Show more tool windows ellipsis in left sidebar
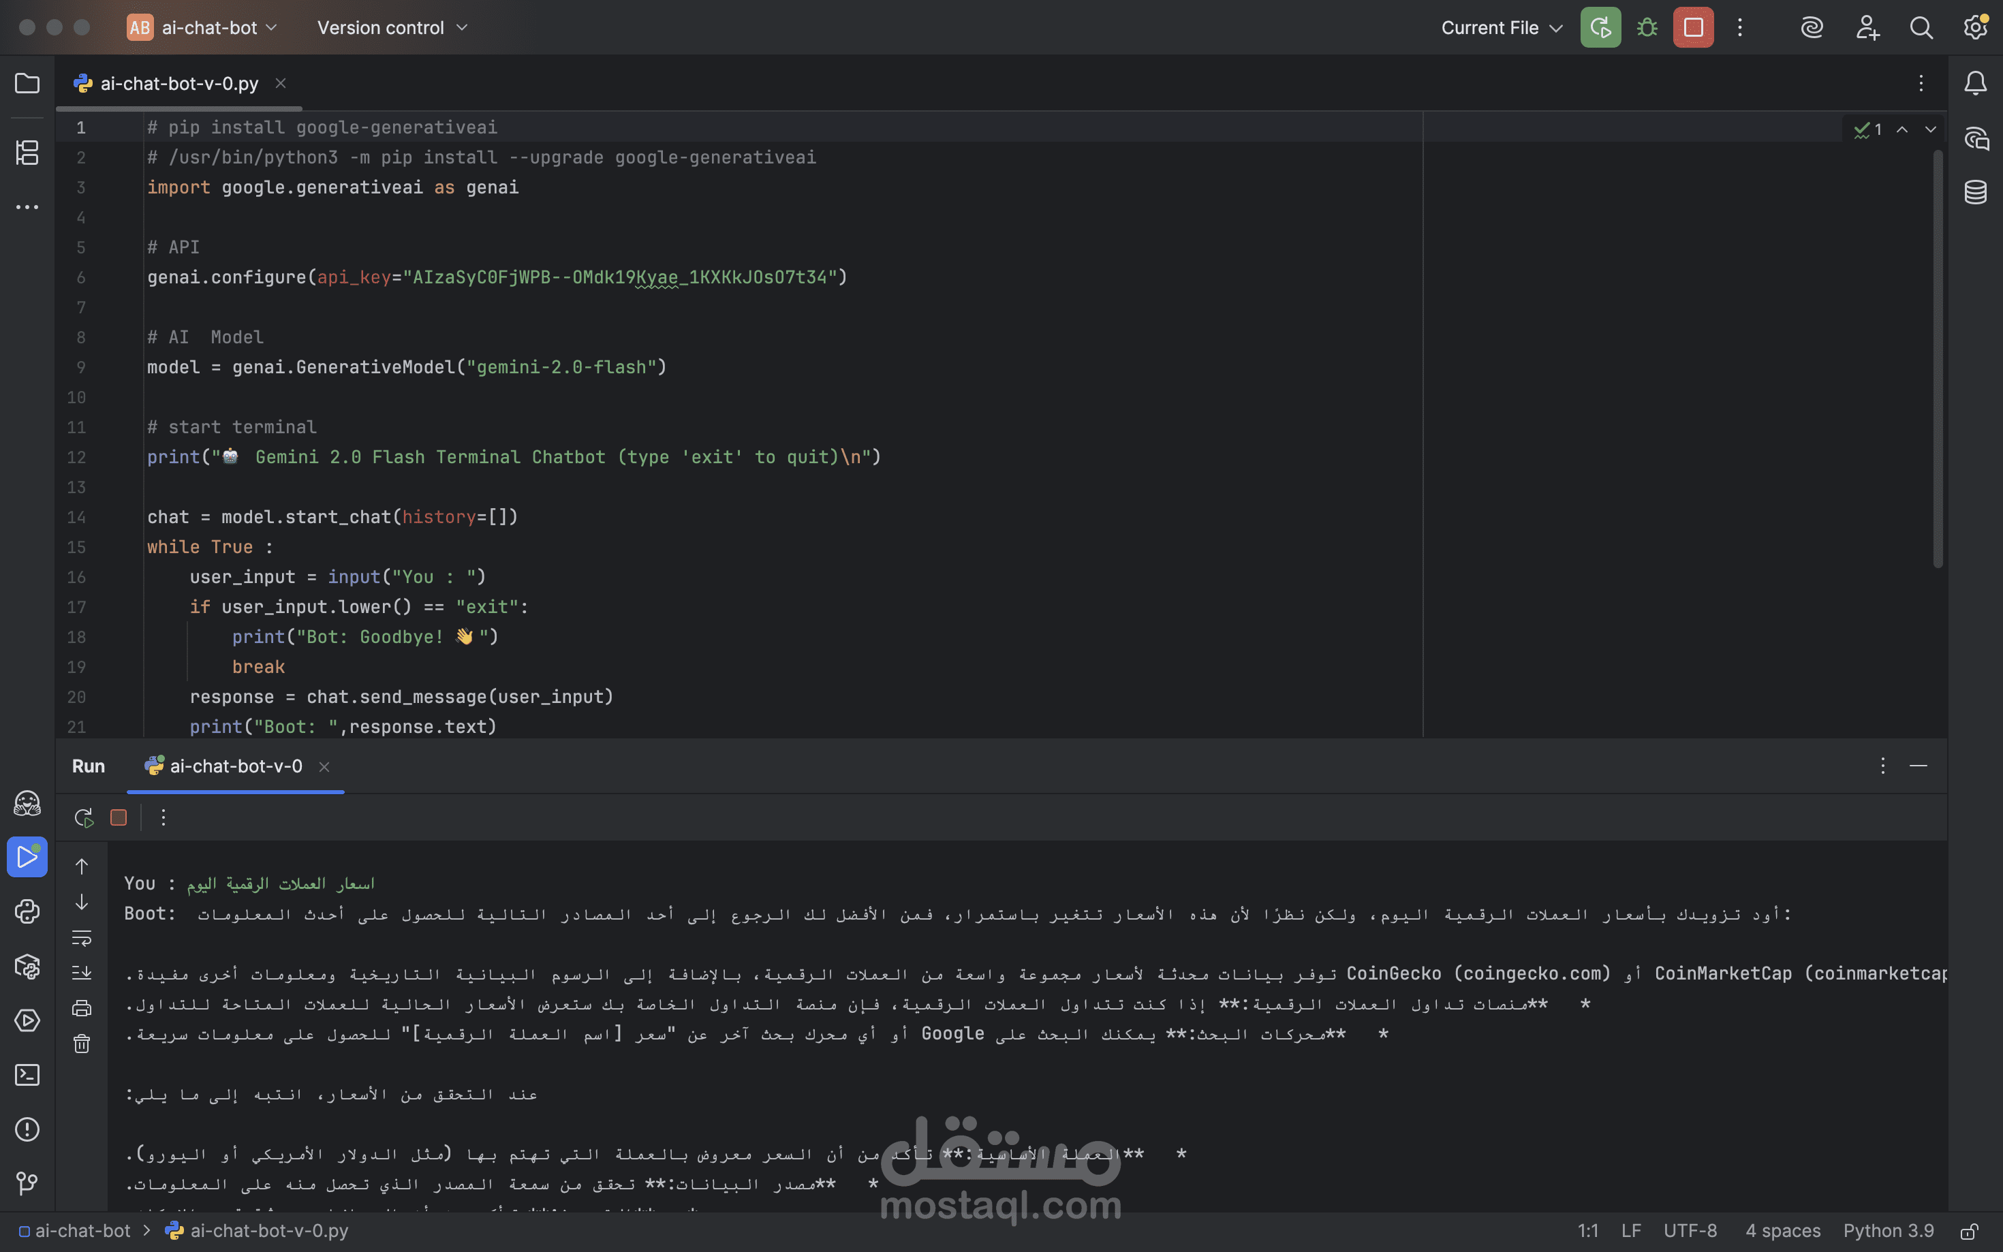This screenshot has width=2003, height=1252. [x=27, y=207]
